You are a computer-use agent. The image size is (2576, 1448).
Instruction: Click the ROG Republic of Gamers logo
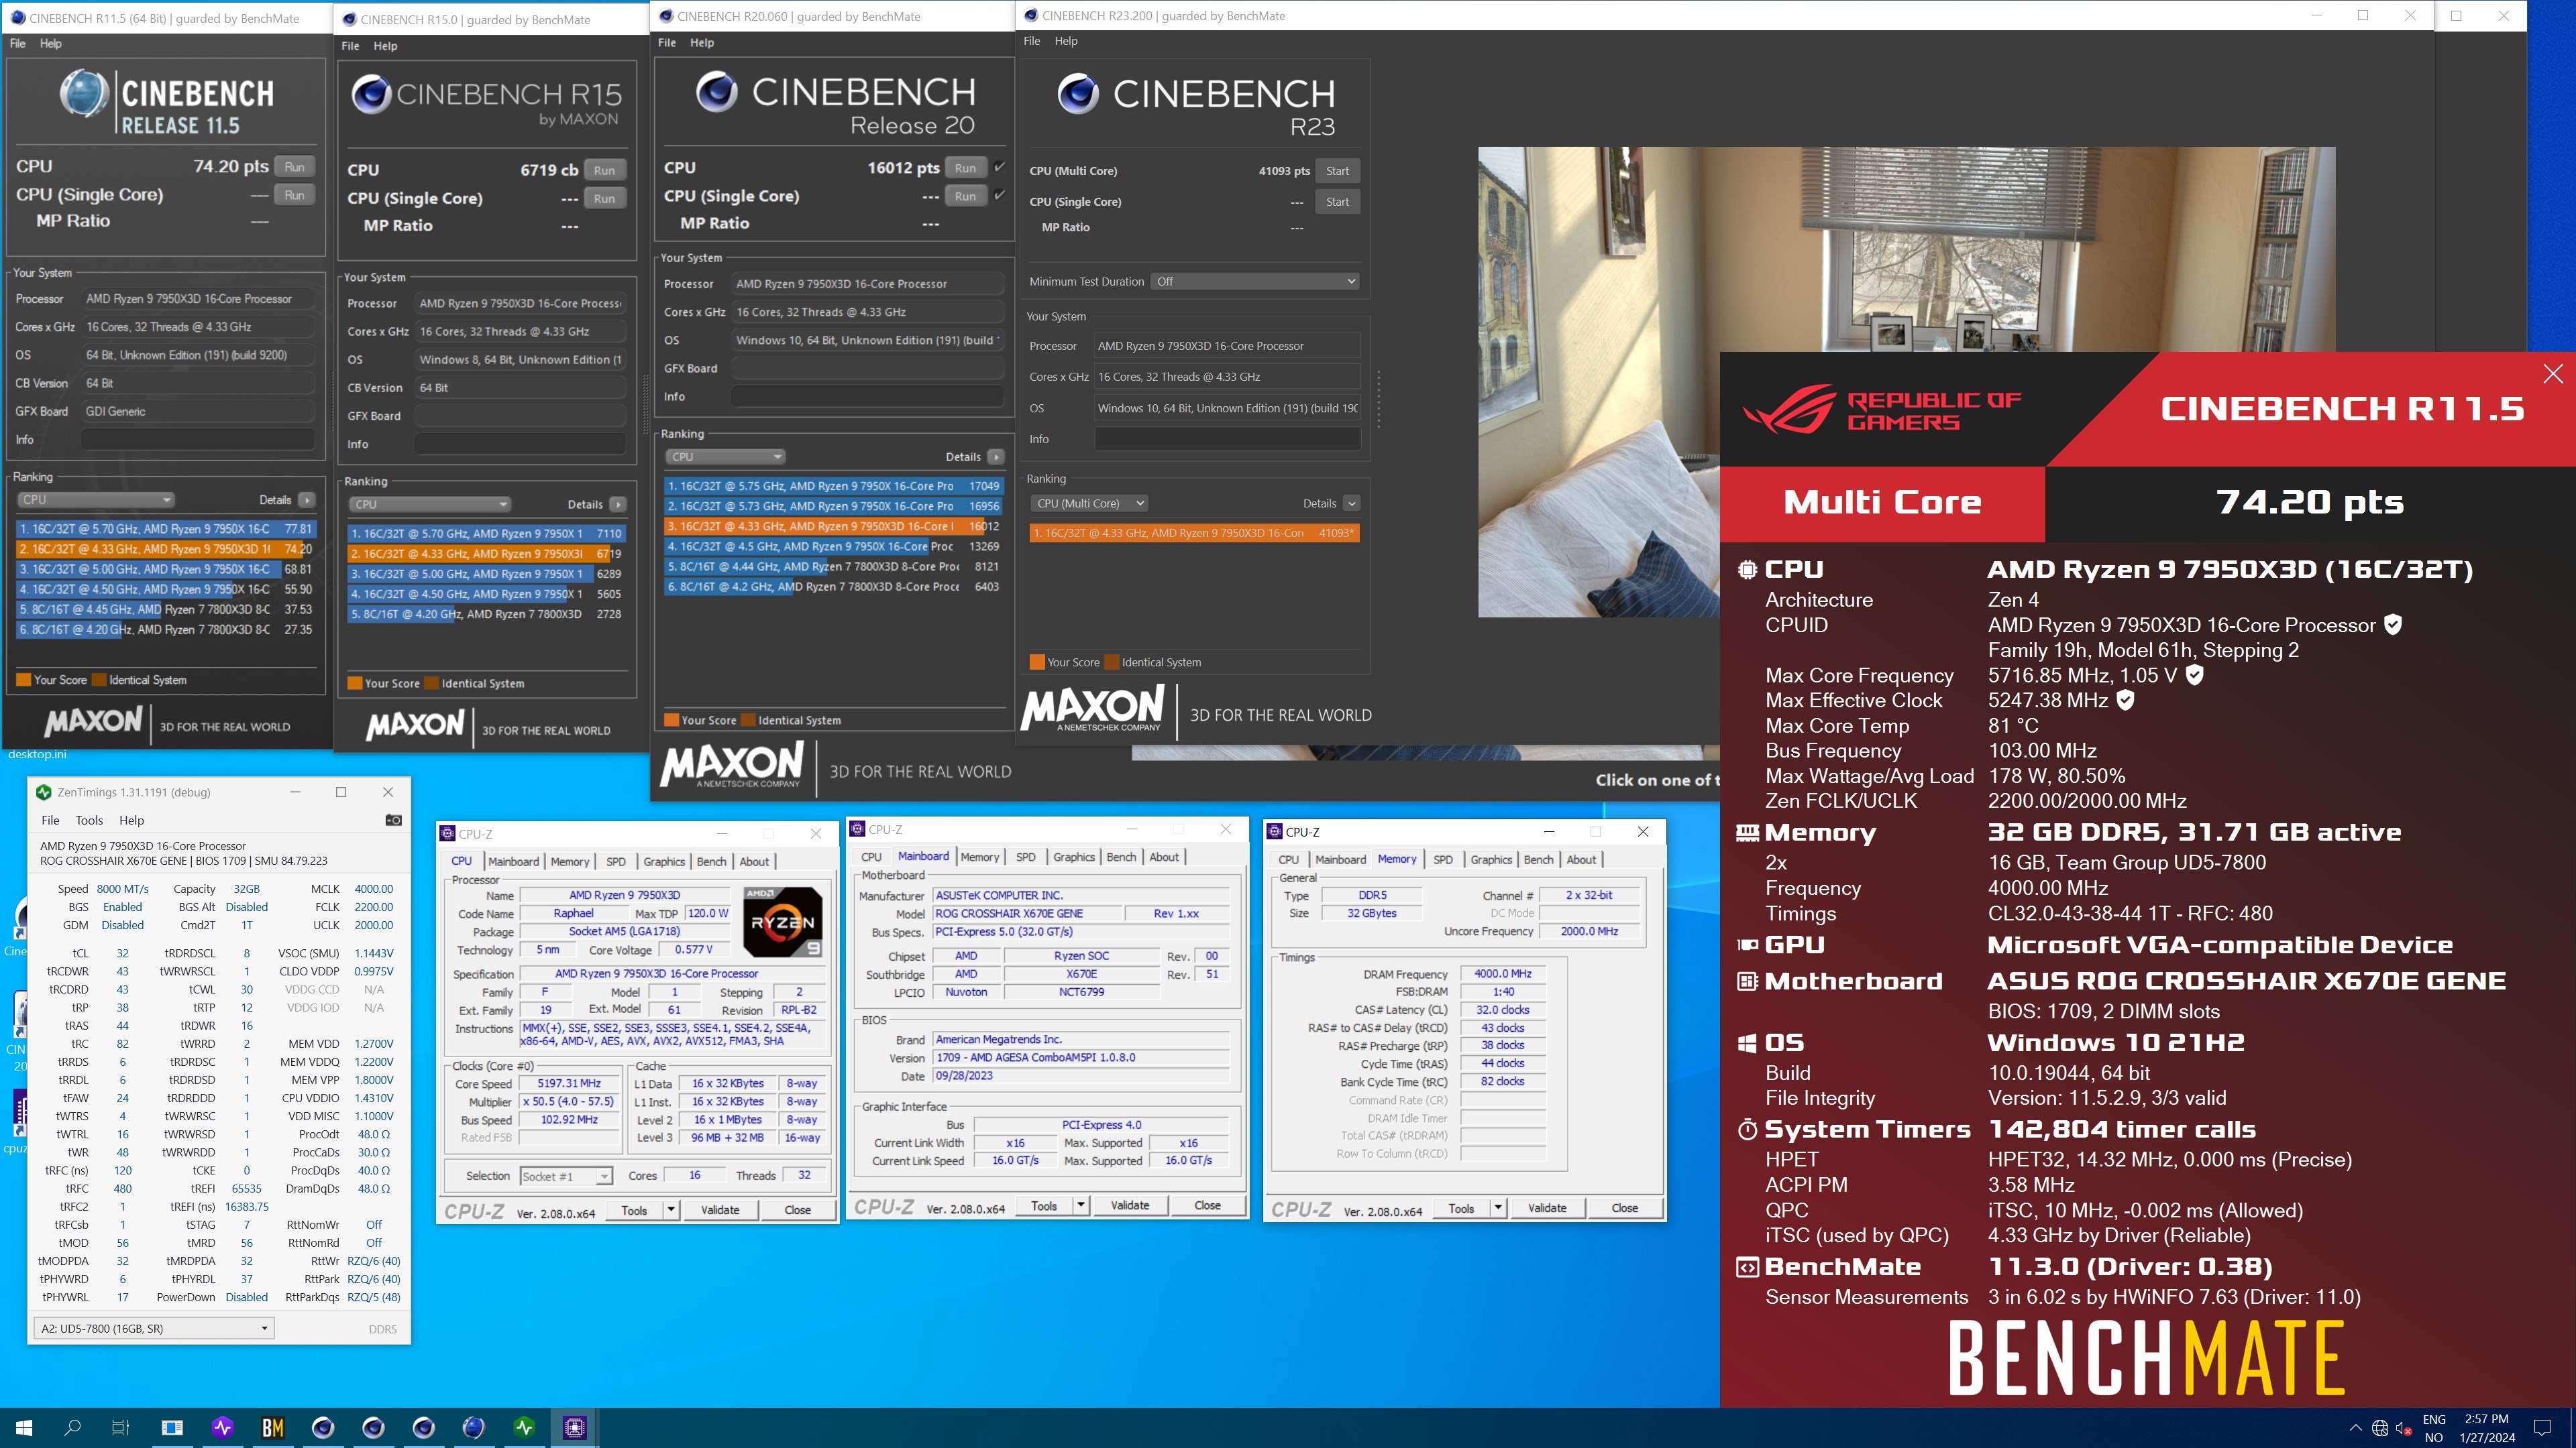pos(1882,410)
